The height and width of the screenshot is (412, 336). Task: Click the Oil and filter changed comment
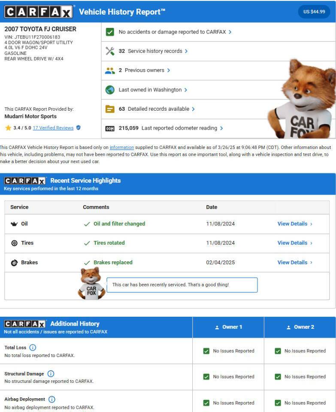[119, 224]
